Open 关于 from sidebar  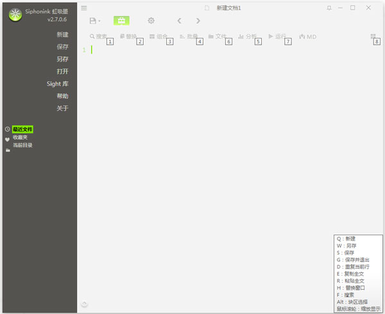click(62, 108)
